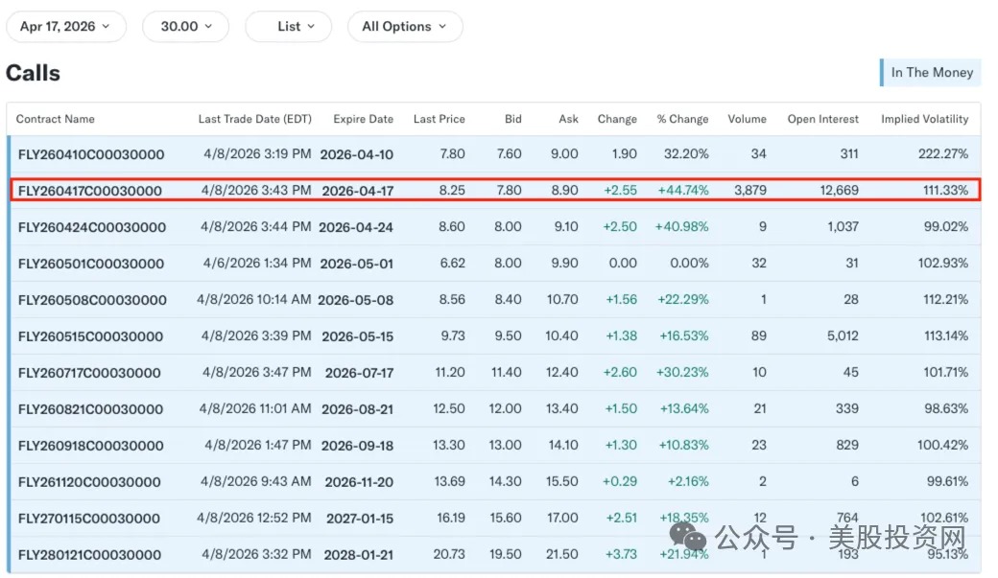Sort by % Change column header
Screen dimensions: 998x578
[683, 119]
